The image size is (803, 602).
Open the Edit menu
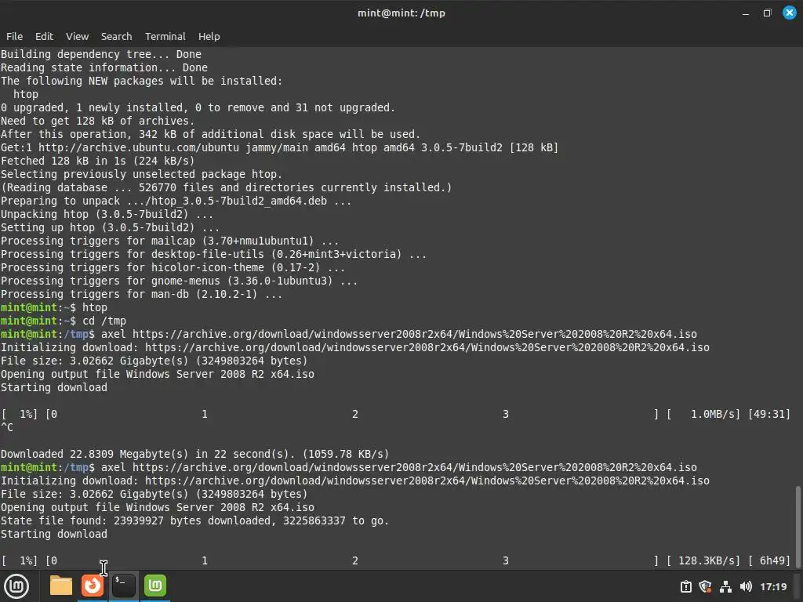pyautogui.click(x=44, y=36)
